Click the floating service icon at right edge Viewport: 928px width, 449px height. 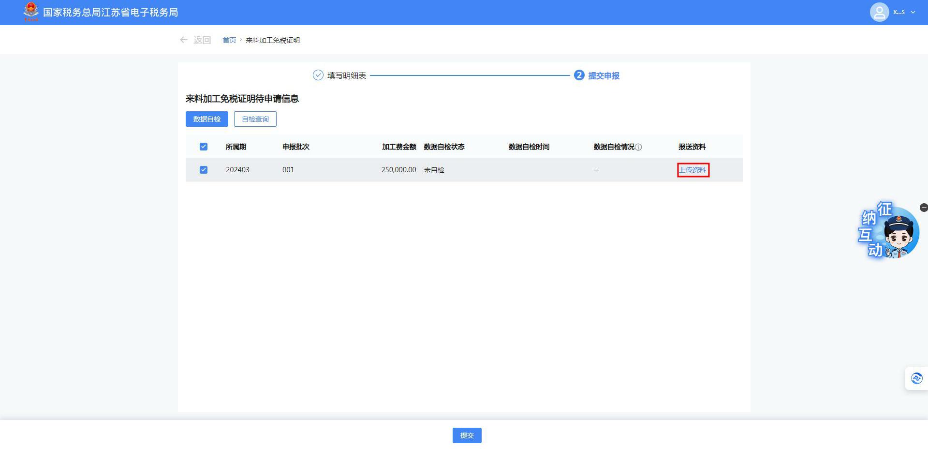[916, 378]
